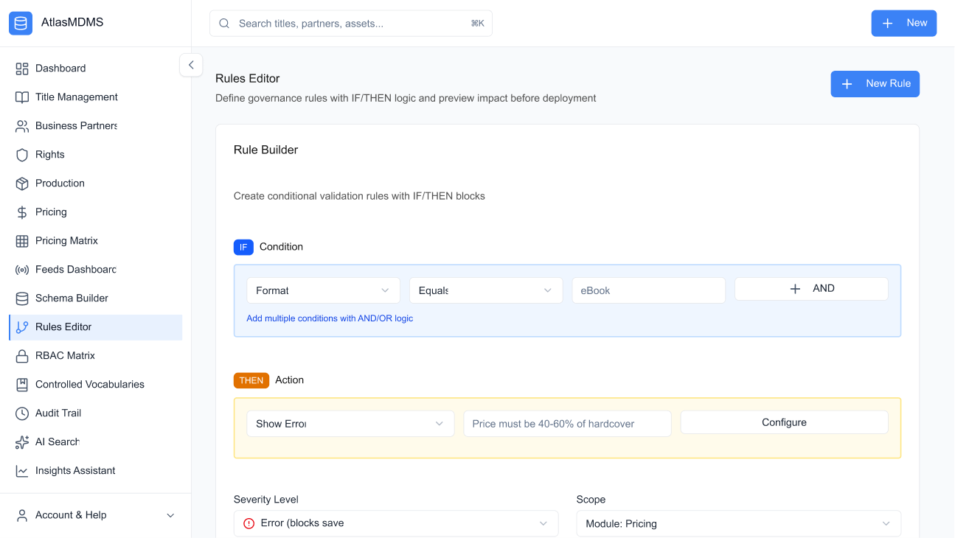
Task: Click the AtlasMDMS database logo icon
Action: pyautogui.click(x=21, y=23)
